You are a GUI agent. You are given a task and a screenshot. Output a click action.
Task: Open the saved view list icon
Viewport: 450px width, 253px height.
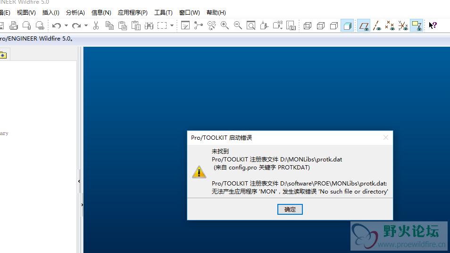click(277, 25)
